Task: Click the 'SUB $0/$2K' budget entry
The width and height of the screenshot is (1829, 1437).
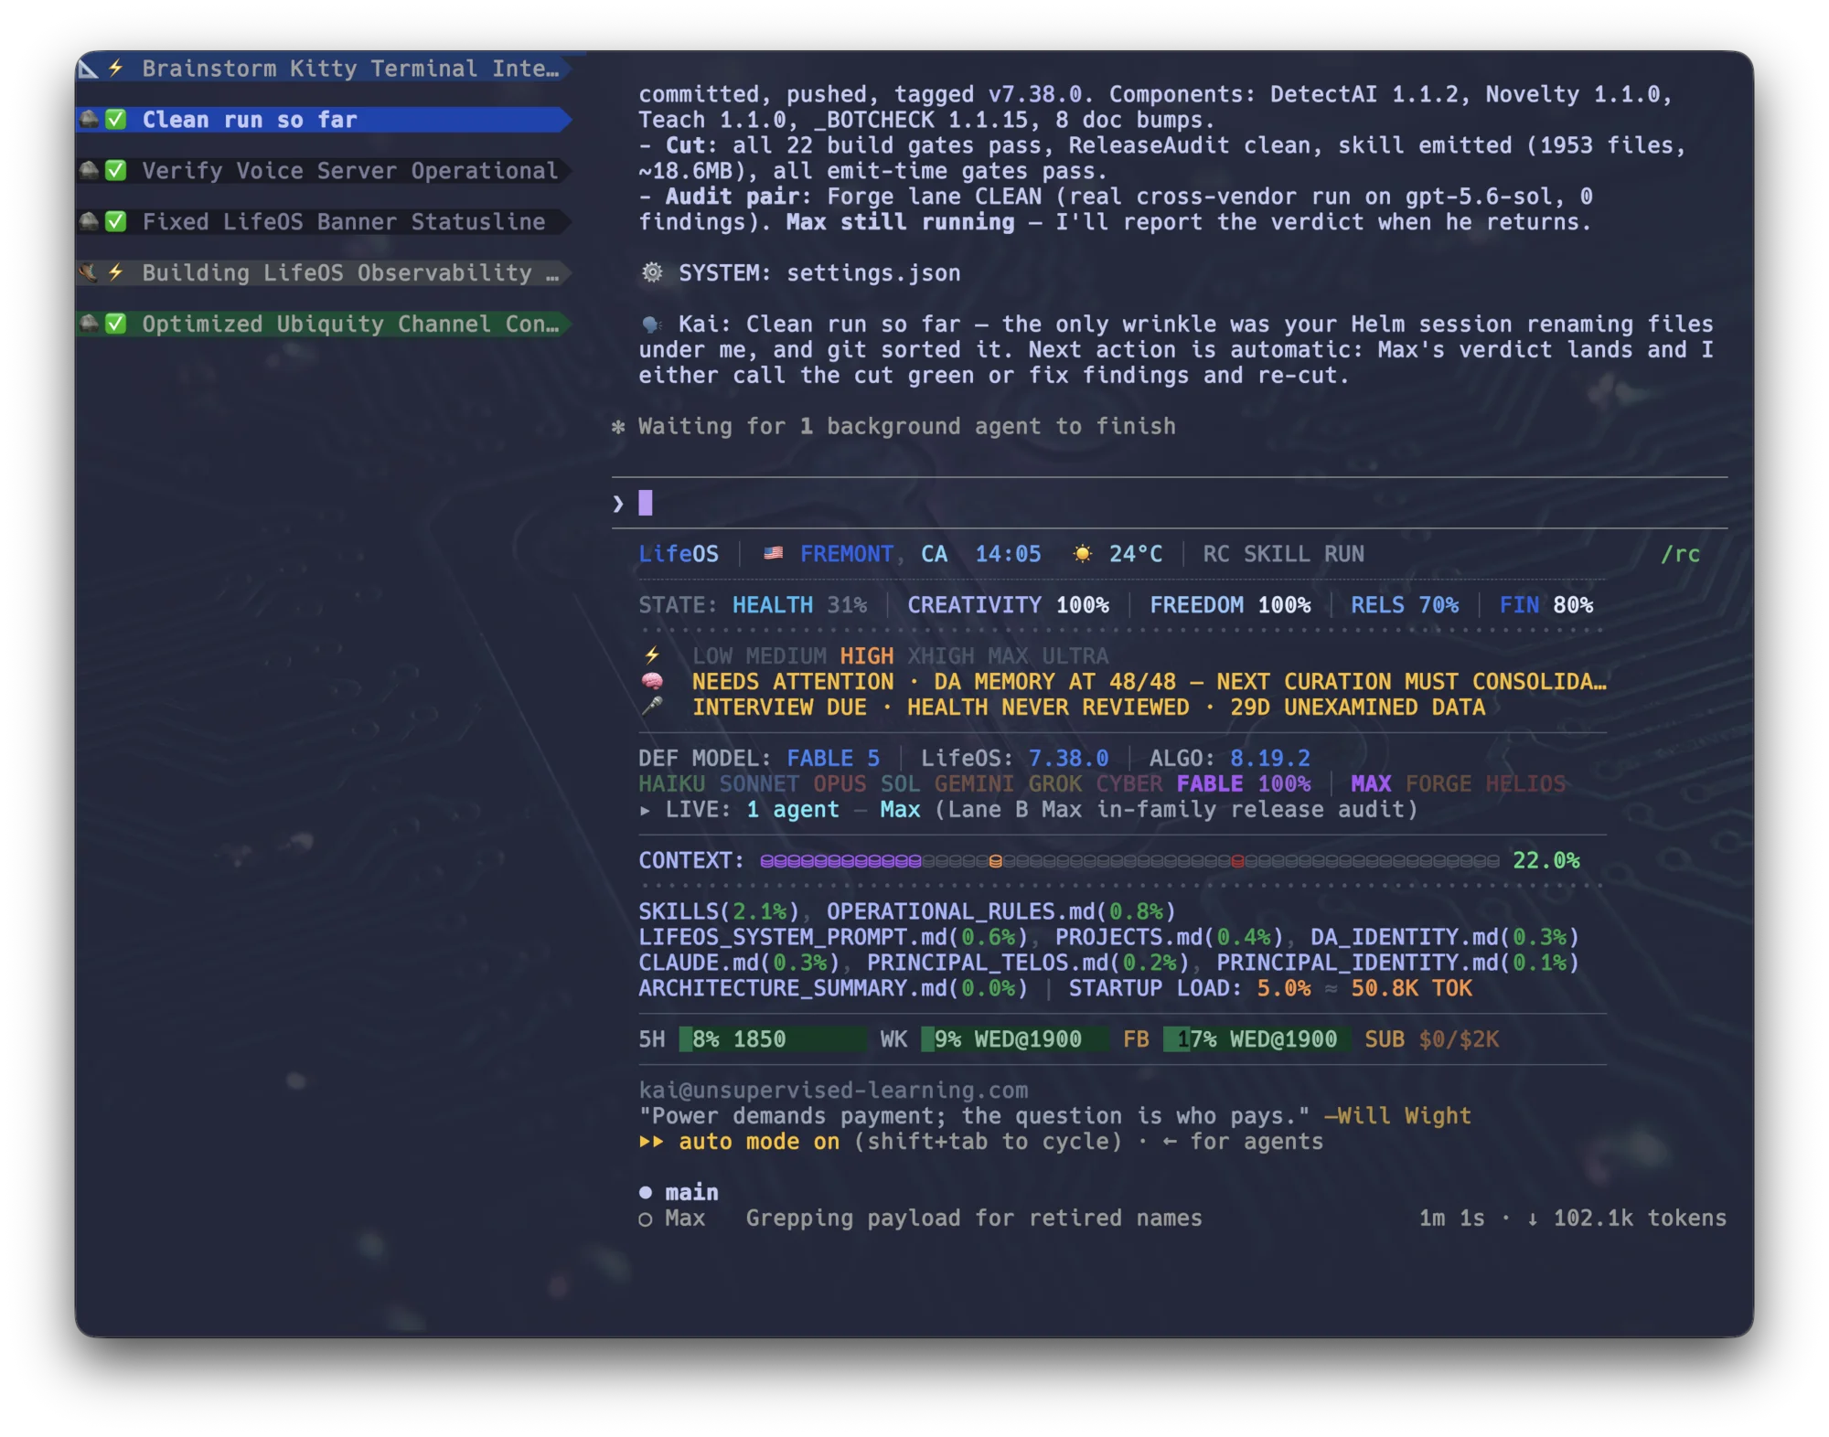Action: [1432, 1039]
